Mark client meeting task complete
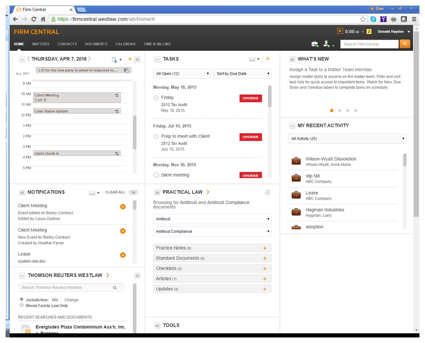Viewport: 425px width, 343px height. (x=156, y=175)
